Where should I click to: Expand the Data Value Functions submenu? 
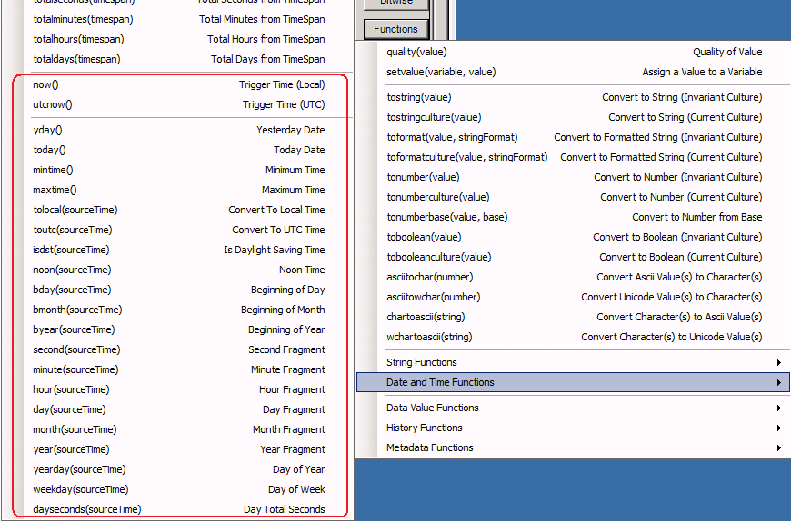tap(573, 408)
